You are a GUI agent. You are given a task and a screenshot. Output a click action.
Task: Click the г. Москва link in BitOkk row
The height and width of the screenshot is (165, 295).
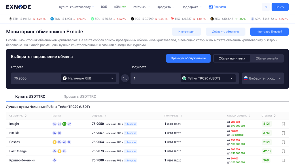(x=131, y=133)
